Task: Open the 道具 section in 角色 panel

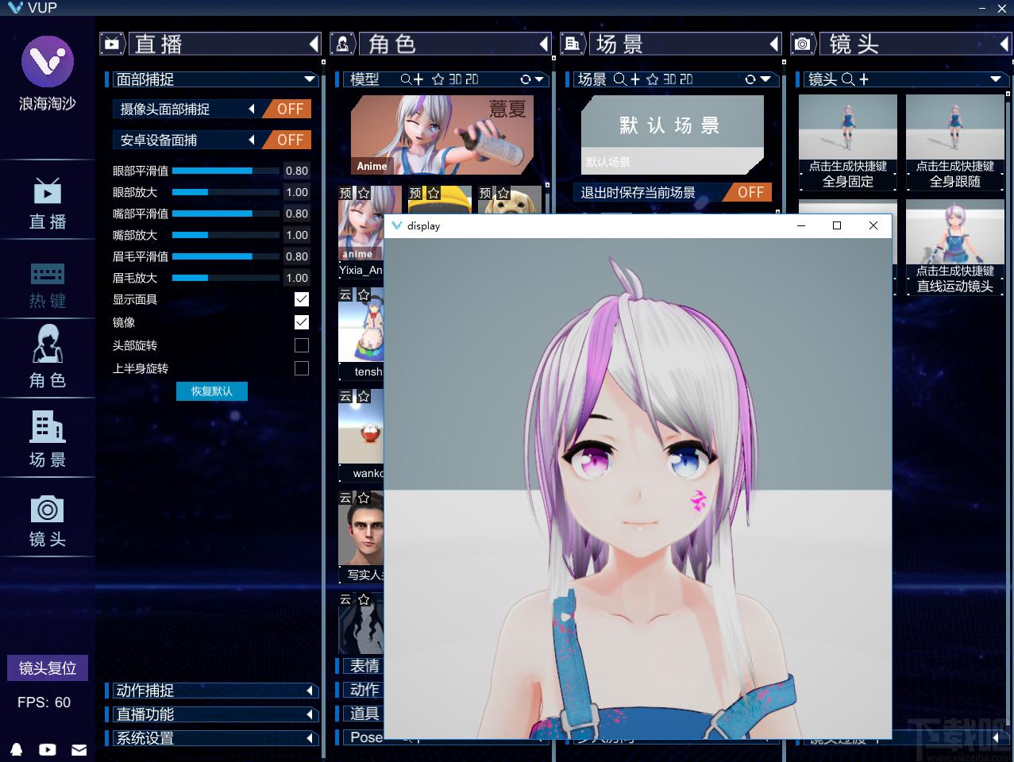Action: click(x=364, y=714)
